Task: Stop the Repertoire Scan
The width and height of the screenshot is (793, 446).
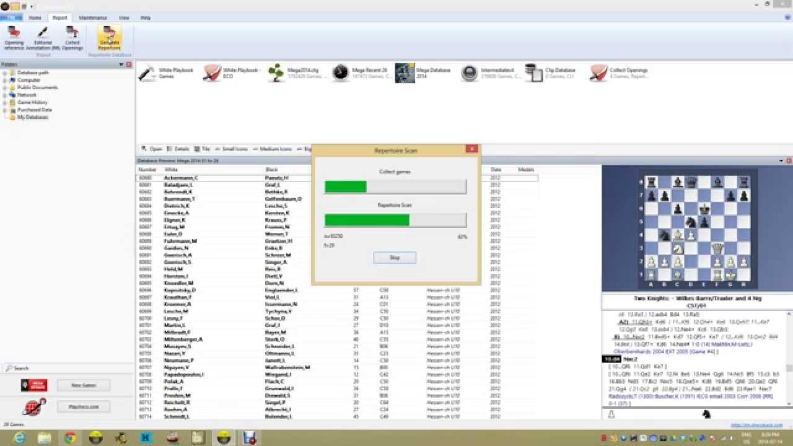Action: (x=395, y=258)
